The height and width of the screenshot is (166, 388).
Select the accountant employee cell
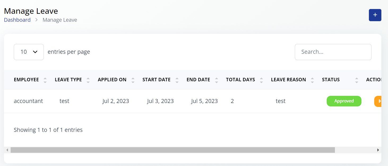coord(28,101)
